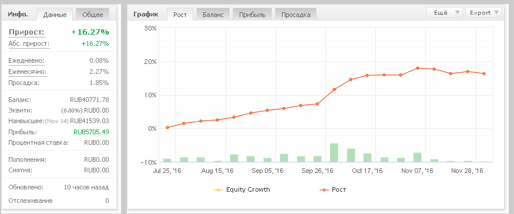The image size is (514, 214).
Task: Click the Абс. прирост label
Action: (x=29, y=43)
